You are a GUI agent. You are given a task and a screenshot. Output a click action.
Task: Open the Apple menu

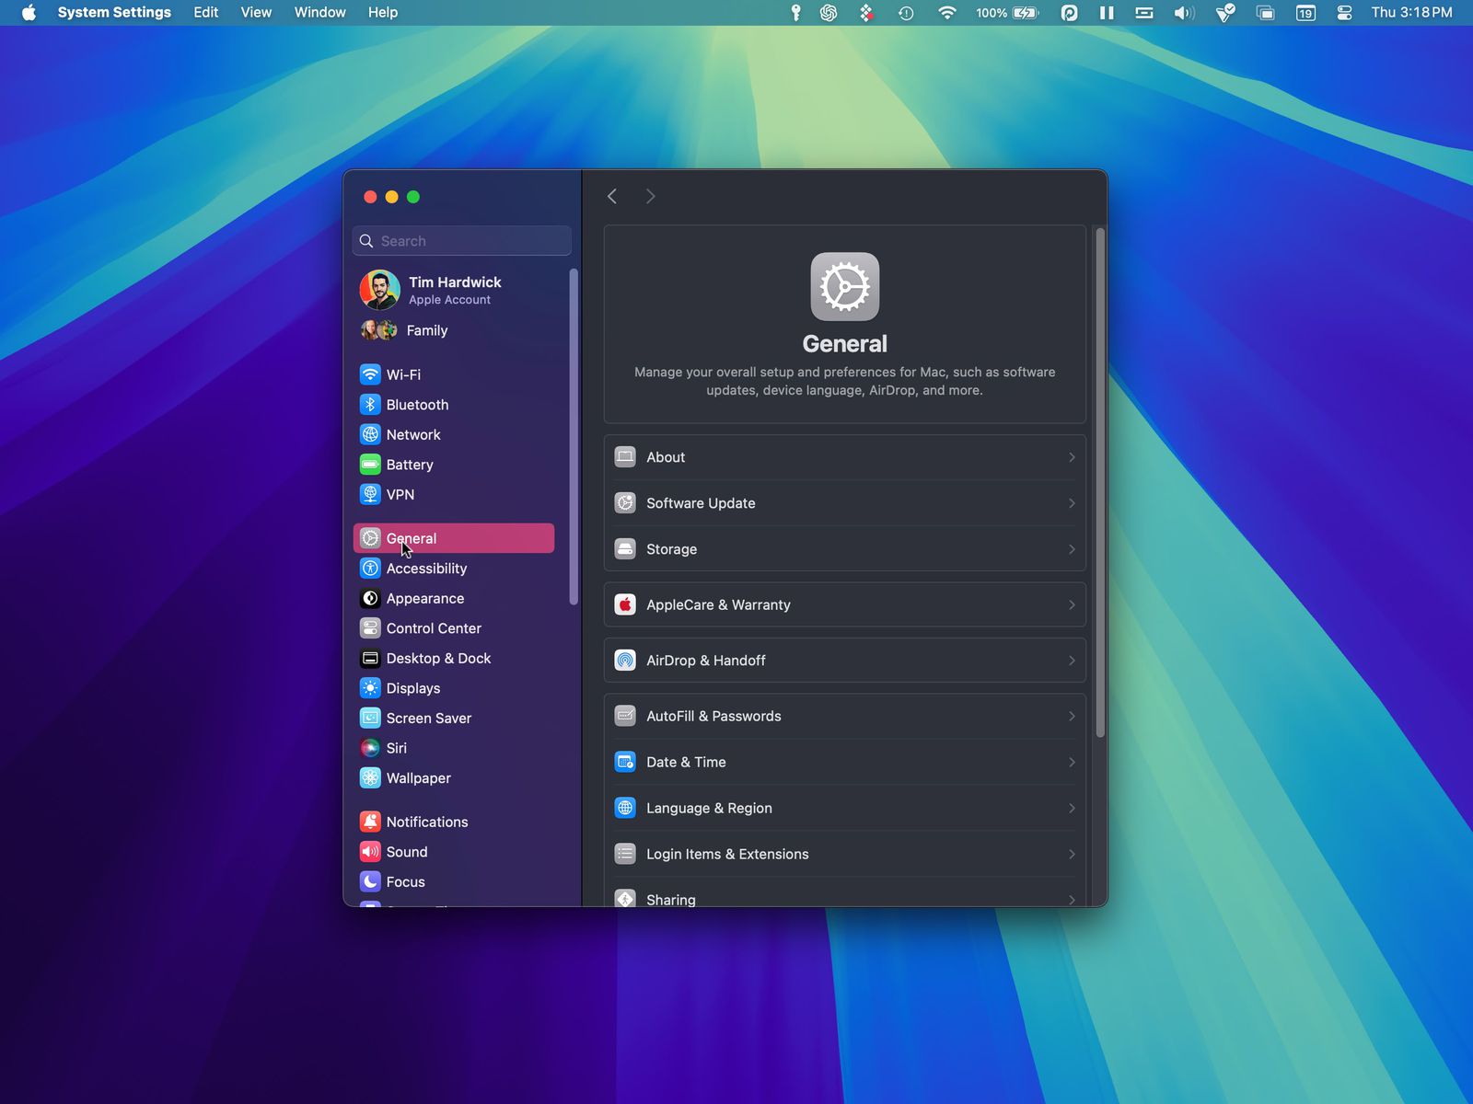click(29, 12)
